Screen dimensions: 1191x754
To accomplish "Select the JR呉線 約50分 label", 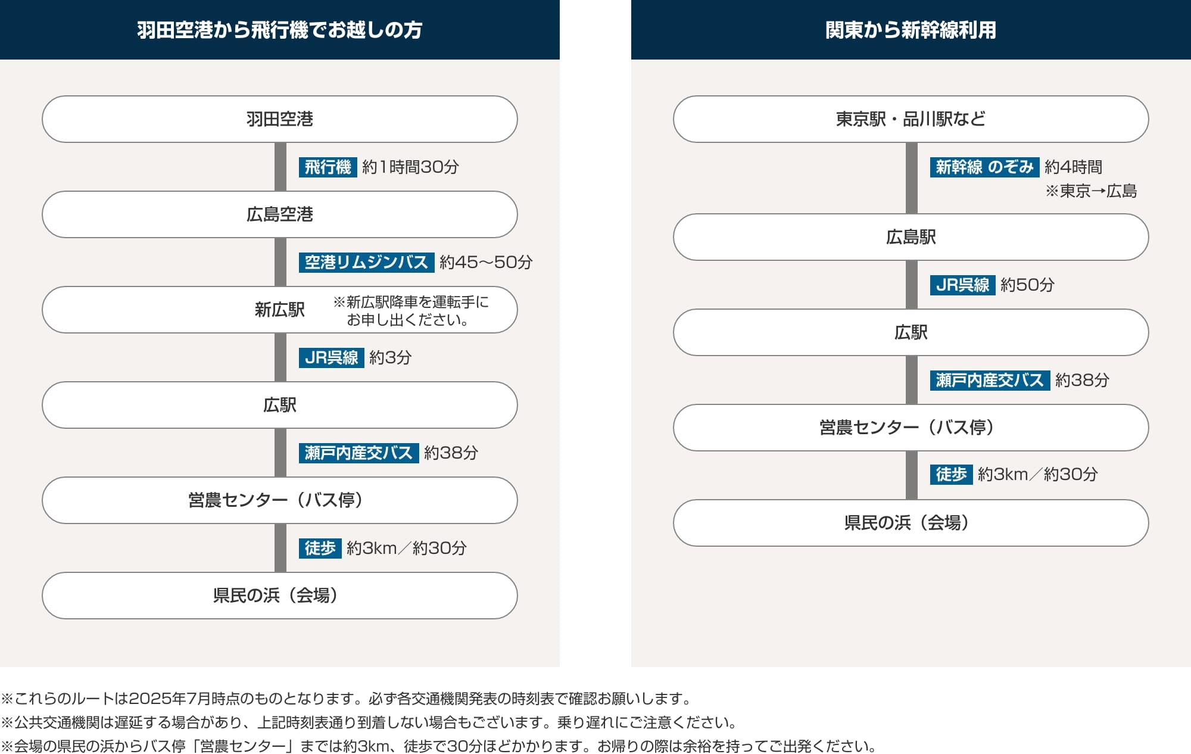I will point(962,285).
